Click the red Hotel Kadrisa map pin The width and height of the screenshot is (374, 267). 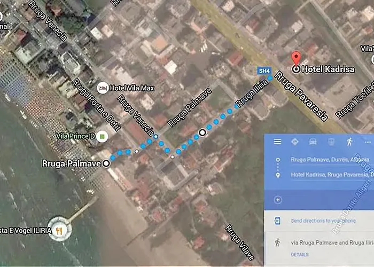click(x=296, y=58)
